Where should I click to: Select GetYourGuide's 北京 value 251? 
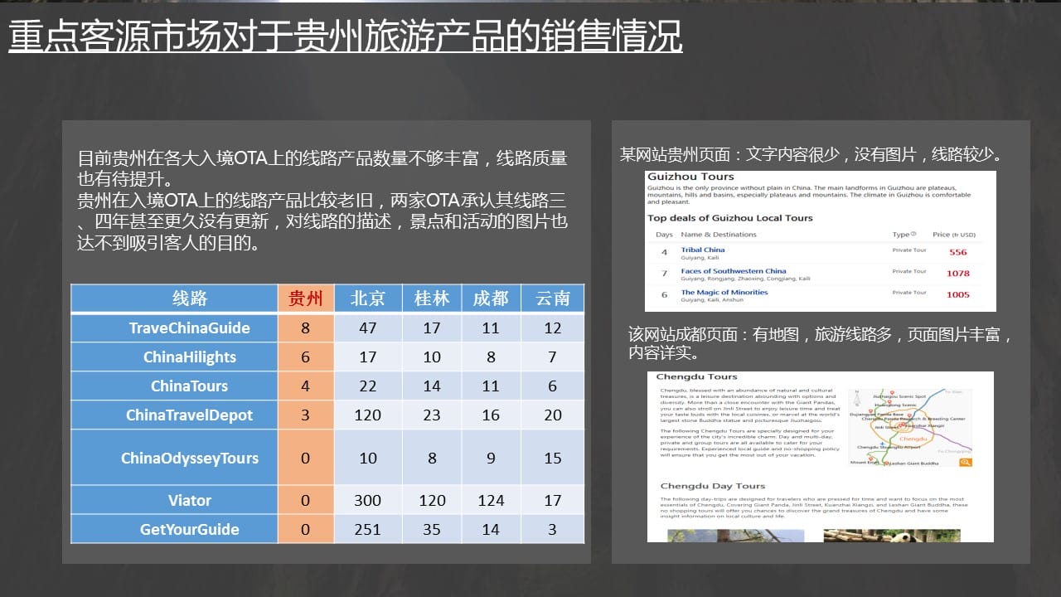coord(368,529)
